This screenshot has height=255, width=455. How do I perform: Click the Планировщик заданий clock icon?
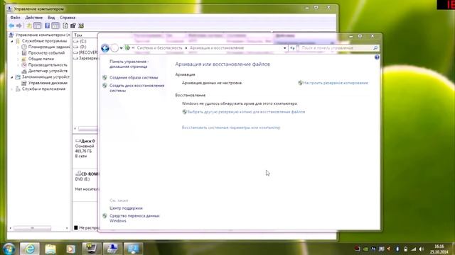coord(24,47)
